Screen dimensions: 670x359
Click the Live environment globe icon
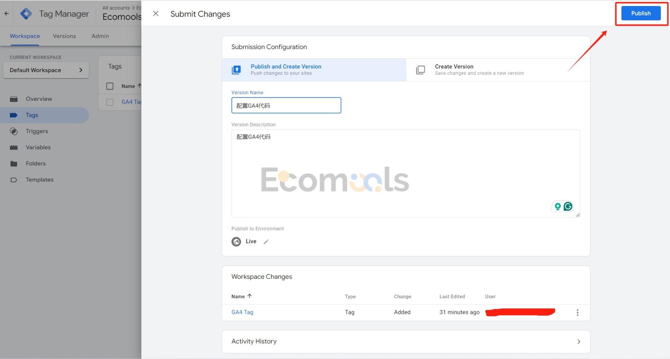click(x=236, y=242)
